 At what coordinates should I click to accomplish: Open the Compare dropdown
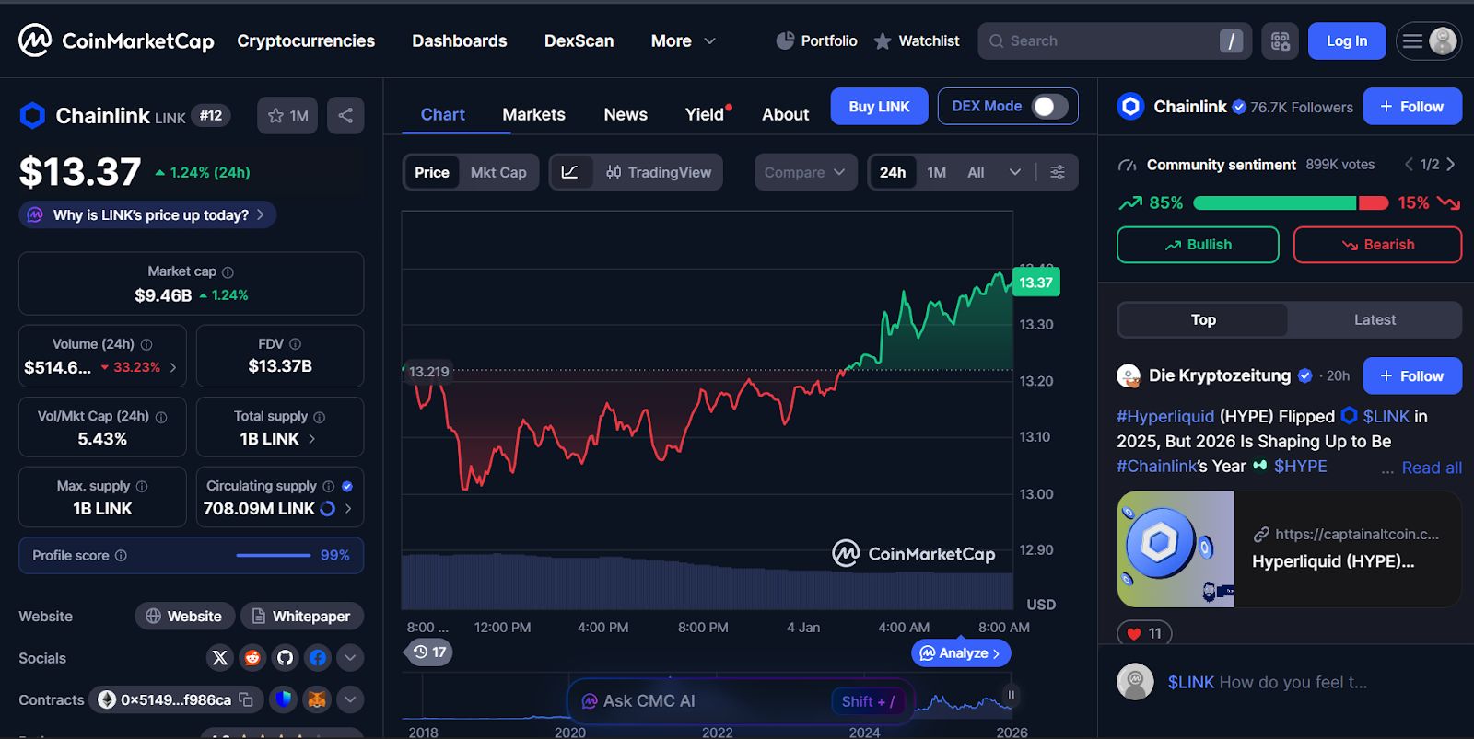tap(805, 172)
